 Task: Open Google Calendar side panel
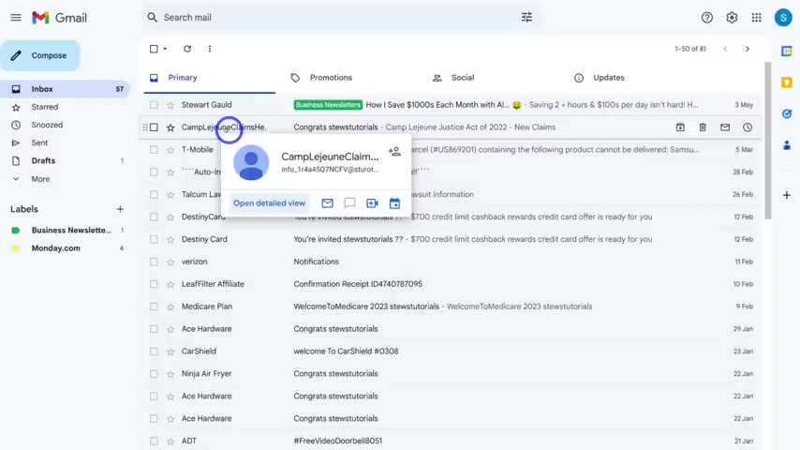tap(786, 51)
